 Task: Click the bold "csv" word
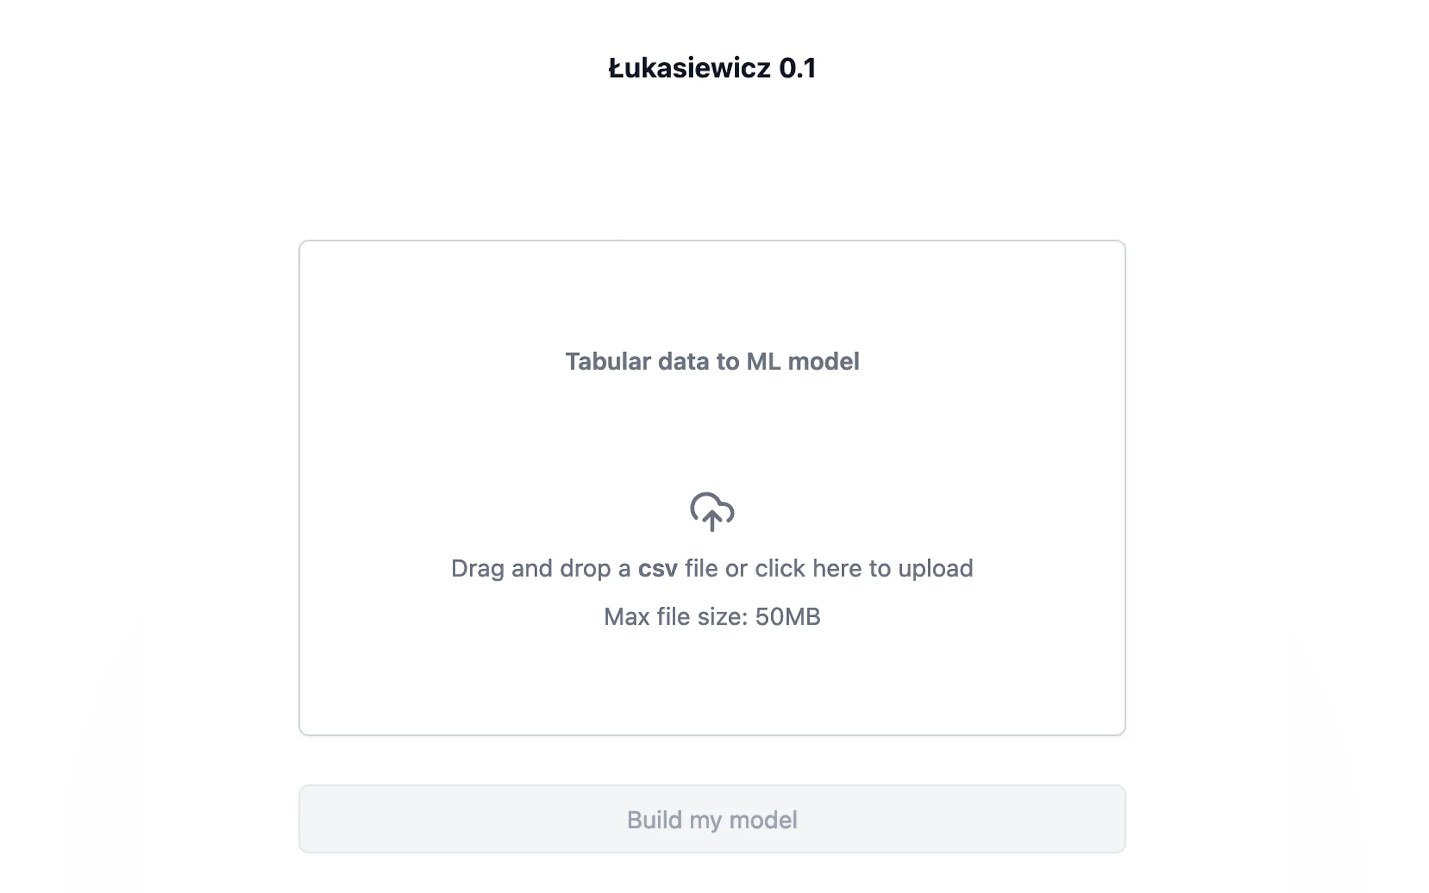(658, 569)
